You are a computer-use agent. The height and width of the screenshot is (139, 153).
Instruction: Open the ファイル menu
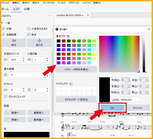[x=5, y=3]
